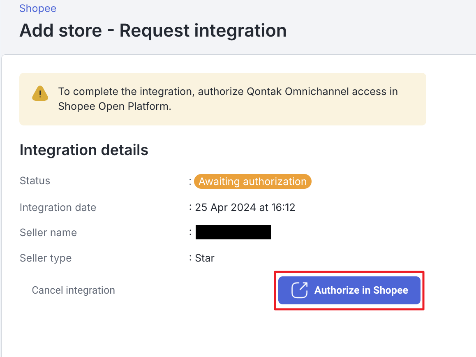
Task: Select the Seller type value Star
Action: point(204,258)
